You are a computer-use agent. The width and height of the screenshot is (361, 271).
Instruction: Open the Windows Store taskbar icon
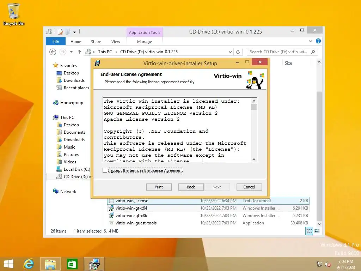point(72,264)
